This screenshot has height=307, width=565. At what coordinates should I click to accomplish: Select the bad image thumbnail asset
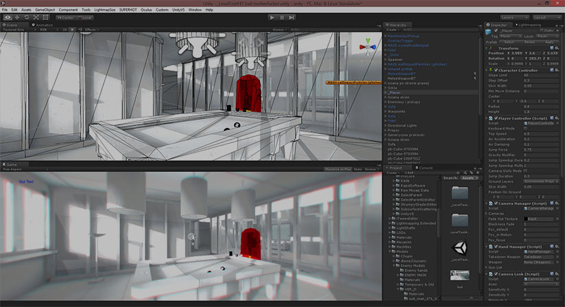pos(460,275)
